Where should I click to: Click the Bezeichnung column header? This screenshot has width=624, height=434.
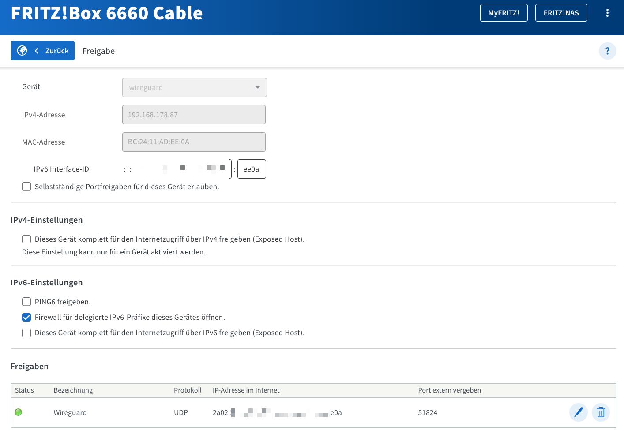click(73, 390)
